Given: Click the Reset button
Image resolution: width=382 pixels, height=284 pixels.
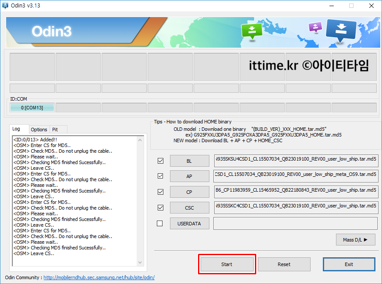Looking at the screenshot, I should [x=284, y=264].
